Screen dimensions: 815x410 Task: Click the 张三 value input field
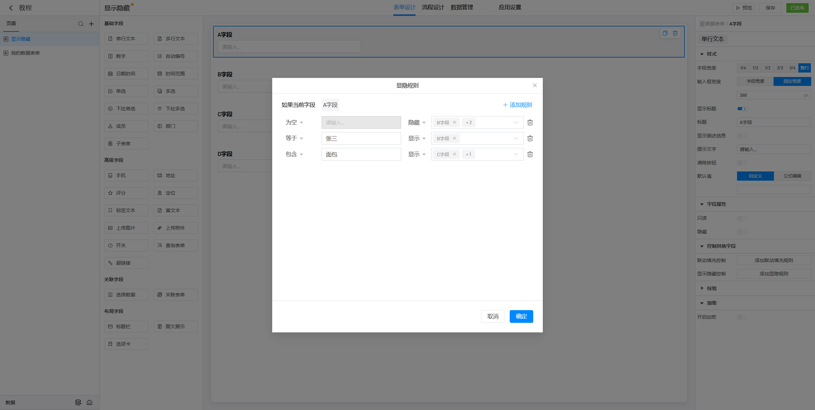[x=361, y=138]
